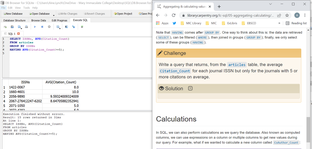The height and width of the screenshot is (149, 312).
Task: Click the comment/indent lines icon
Action: click(82, 27)
